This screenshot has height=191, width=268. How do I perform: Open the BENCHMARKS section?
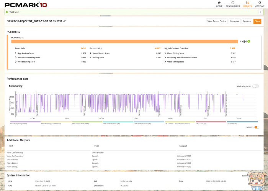coord(233,4)
